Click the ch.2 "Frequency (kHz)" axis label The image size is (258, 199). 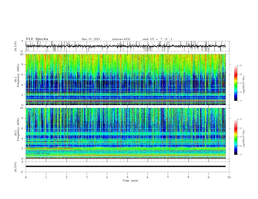18,129
